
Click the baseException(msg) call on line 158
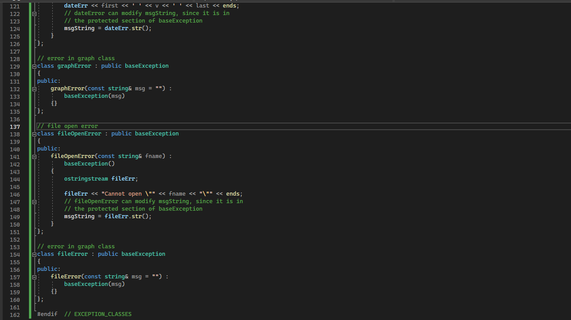[94, 284]
